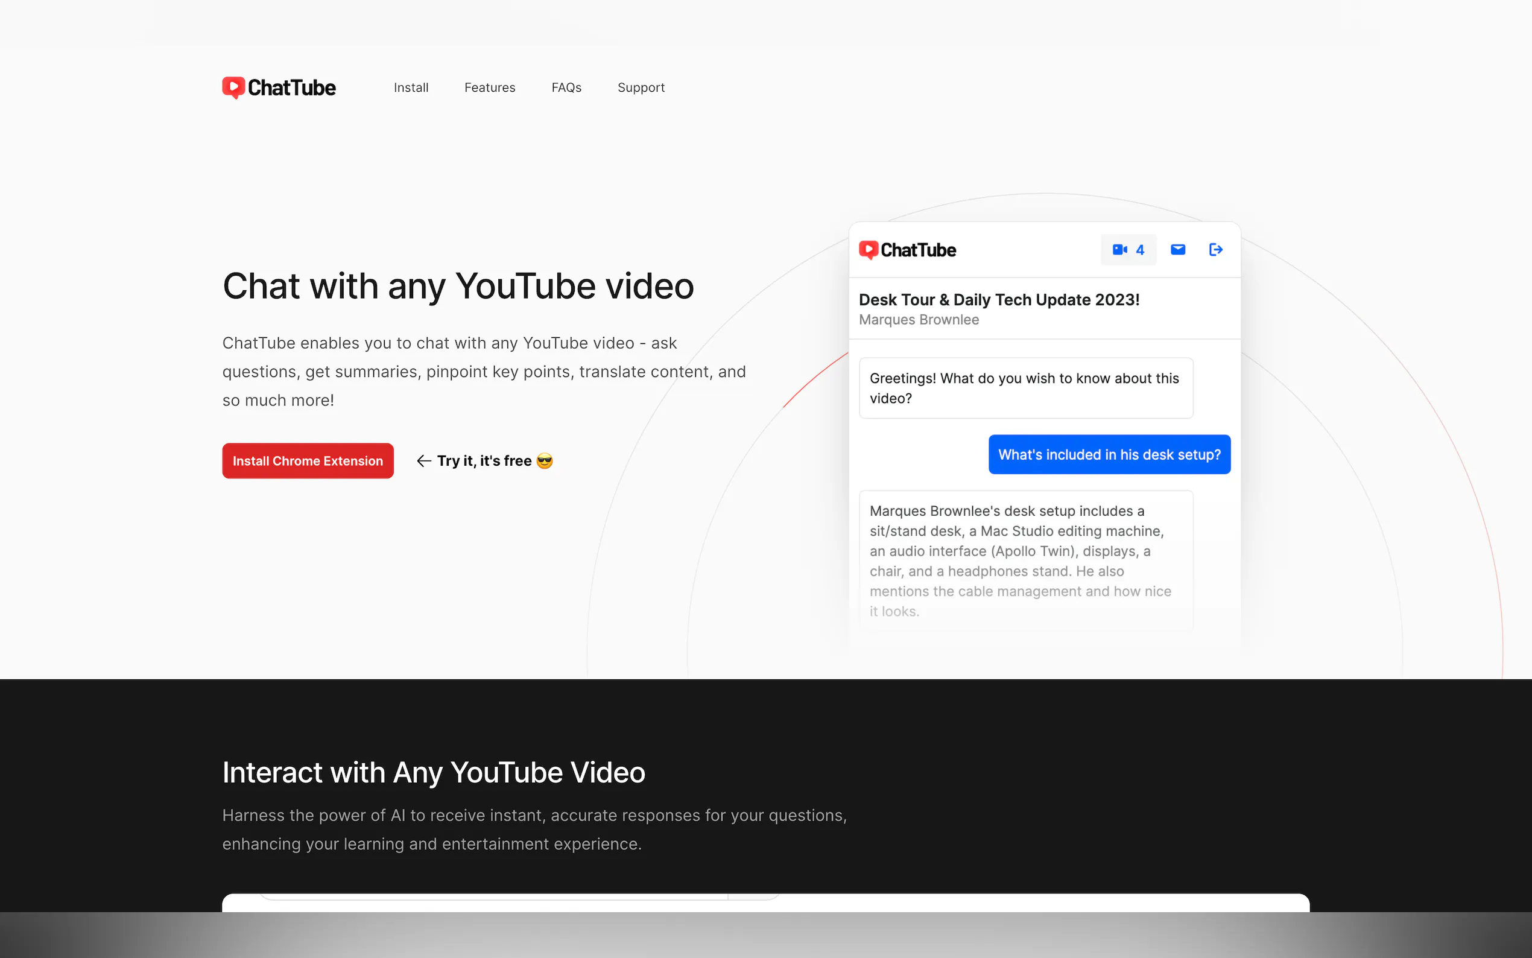1532x958 pixels.
Task: Click the ChatTube logo in the header
Action: 279,87
